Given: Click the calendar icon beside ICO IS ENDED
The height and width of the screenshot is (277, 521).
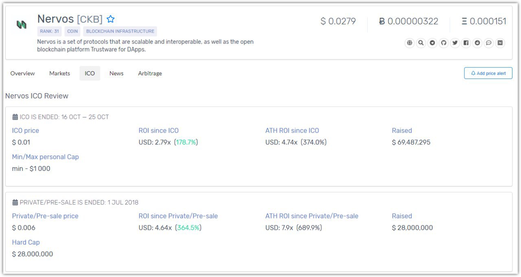Looking at the screenshot, I should tap(15, 117).
